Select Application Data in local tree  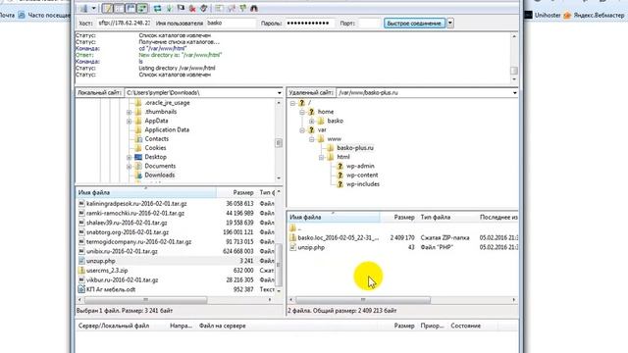click(167, 130)
